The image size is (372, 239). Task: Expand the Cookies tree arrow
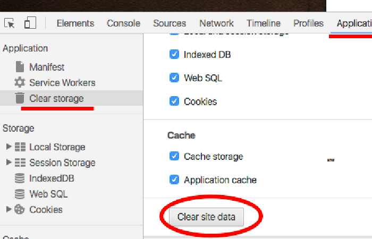point(9,209)
